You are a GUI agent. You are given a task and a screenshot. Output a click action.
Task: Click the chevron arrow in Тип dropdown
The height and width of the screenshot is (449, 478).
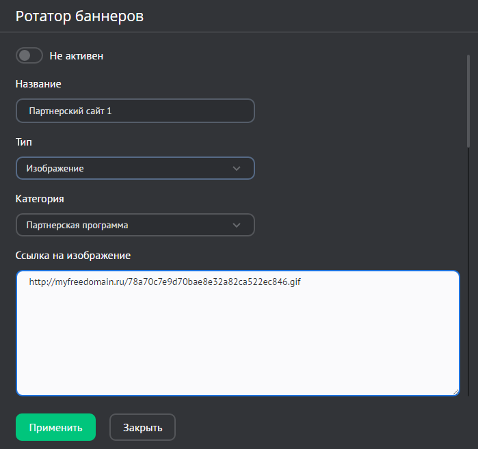pos(237,168)
